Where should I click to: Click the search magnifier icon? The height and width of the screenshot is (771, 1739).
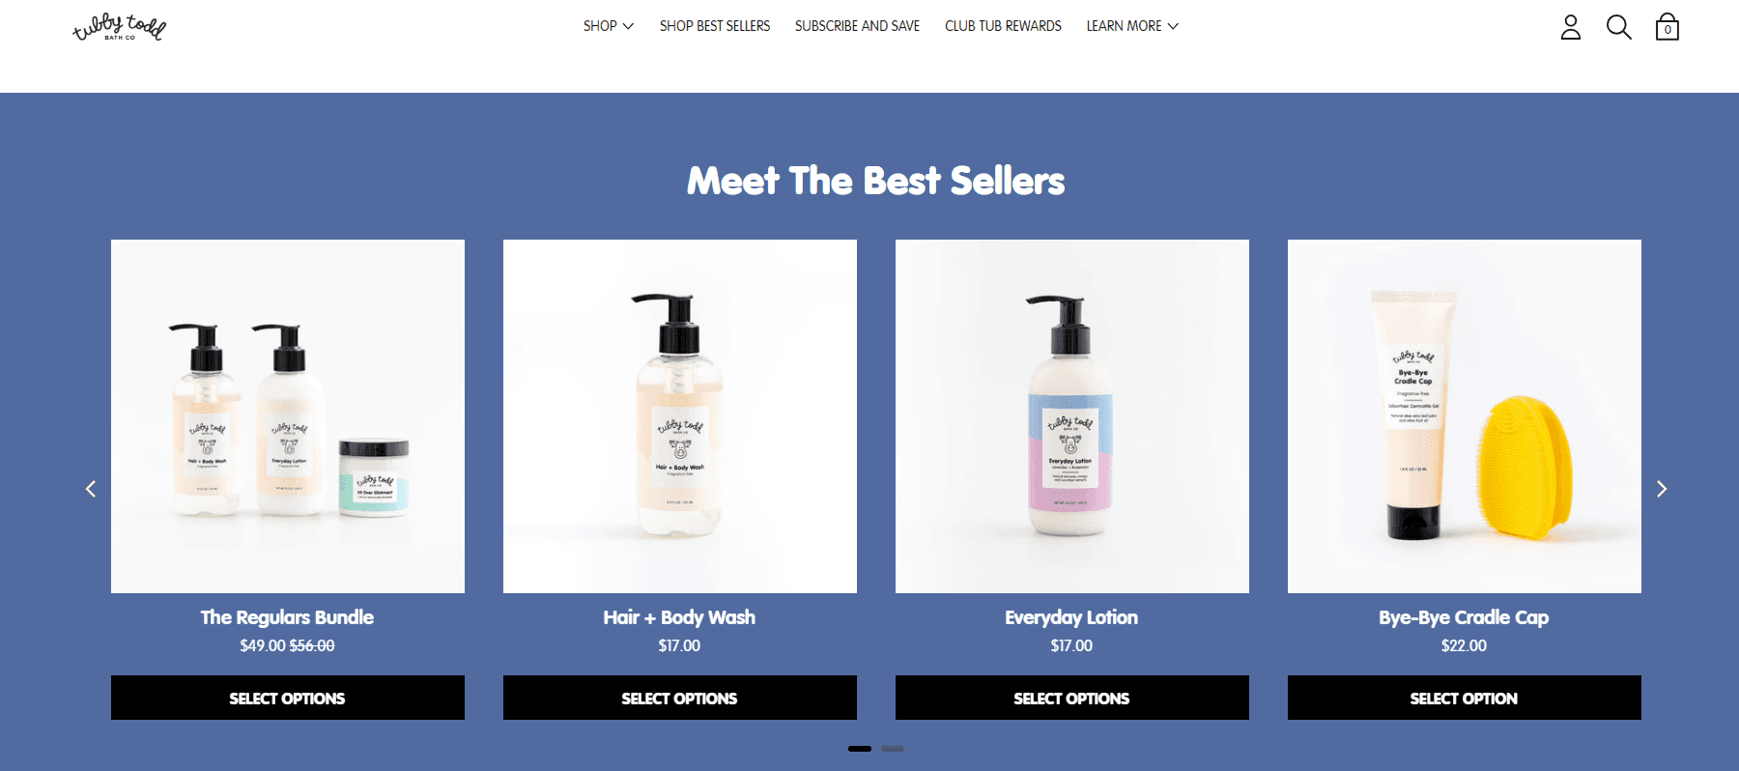[x=1619, y=27]
